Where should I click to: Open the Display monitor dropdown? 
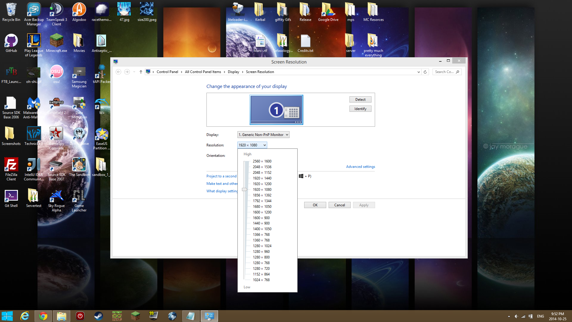pyautogui.click(x=263, y=135)
